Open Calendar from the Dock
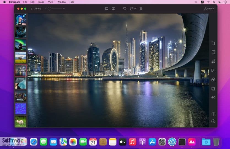Screen dimensions: 230x149 [93, 142]
